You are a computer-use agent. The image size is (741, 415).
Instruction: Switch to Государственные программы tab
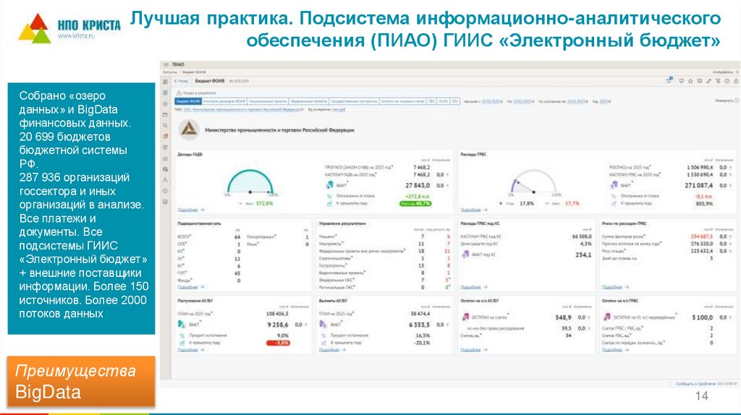click(x=354, y=101)
